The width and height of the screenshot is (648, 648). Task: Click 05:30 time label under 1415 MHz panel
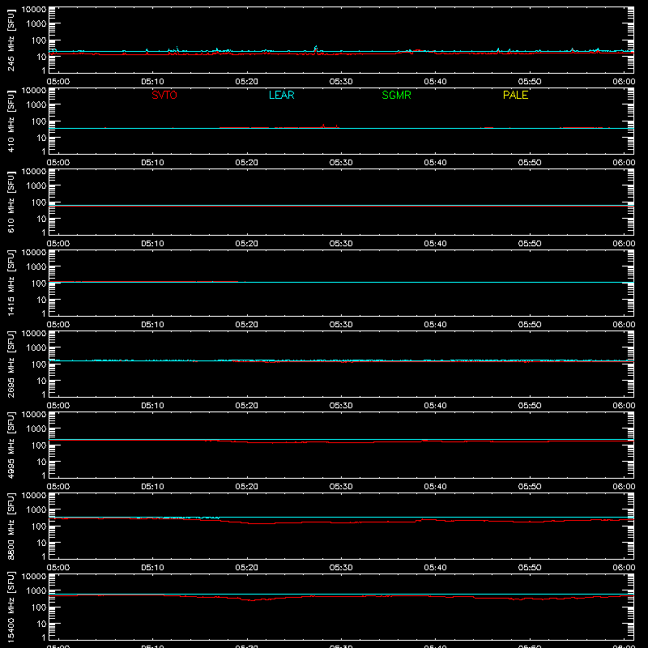pyautogui.click(x=341, y=325)
